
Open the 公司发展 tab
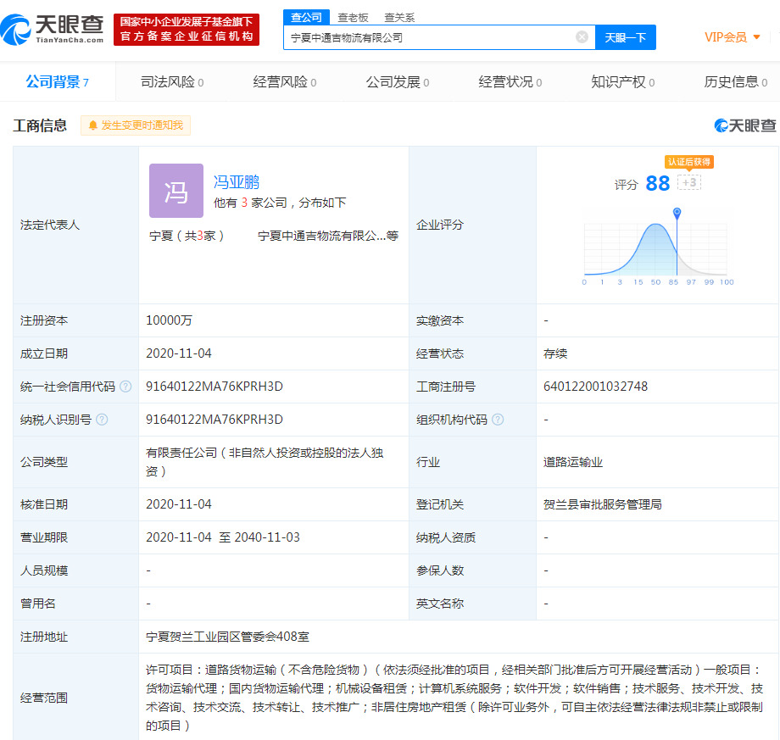pos(398,81)
